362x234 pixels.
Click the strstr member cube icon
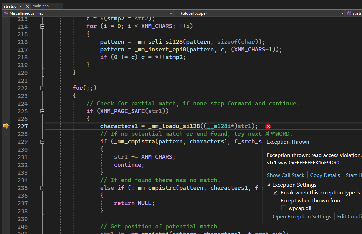[349, 13]
